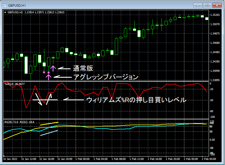The height and width of the screenshot is (165, 225).
Task: Maximize the GBPUSD,H1 chart window
Action: (207, 5)
